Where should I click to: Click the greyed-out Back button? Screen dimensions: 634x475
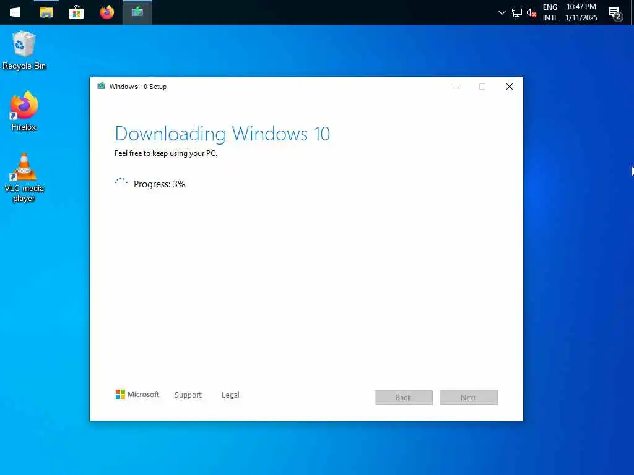click(x=404, y=398)
